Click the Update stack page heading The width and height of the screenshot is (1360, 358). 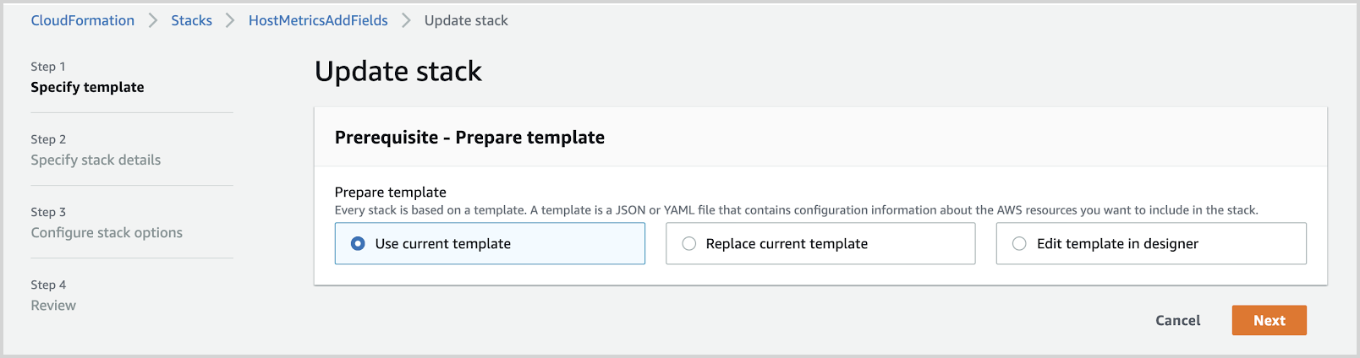[398, 72]
